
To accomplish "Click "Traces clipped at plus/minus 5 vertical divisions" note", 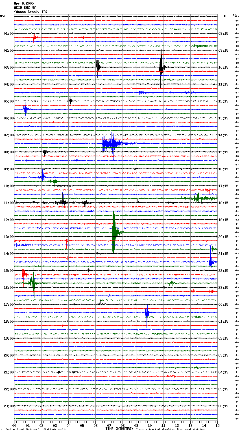I will [x=171, y=429].
